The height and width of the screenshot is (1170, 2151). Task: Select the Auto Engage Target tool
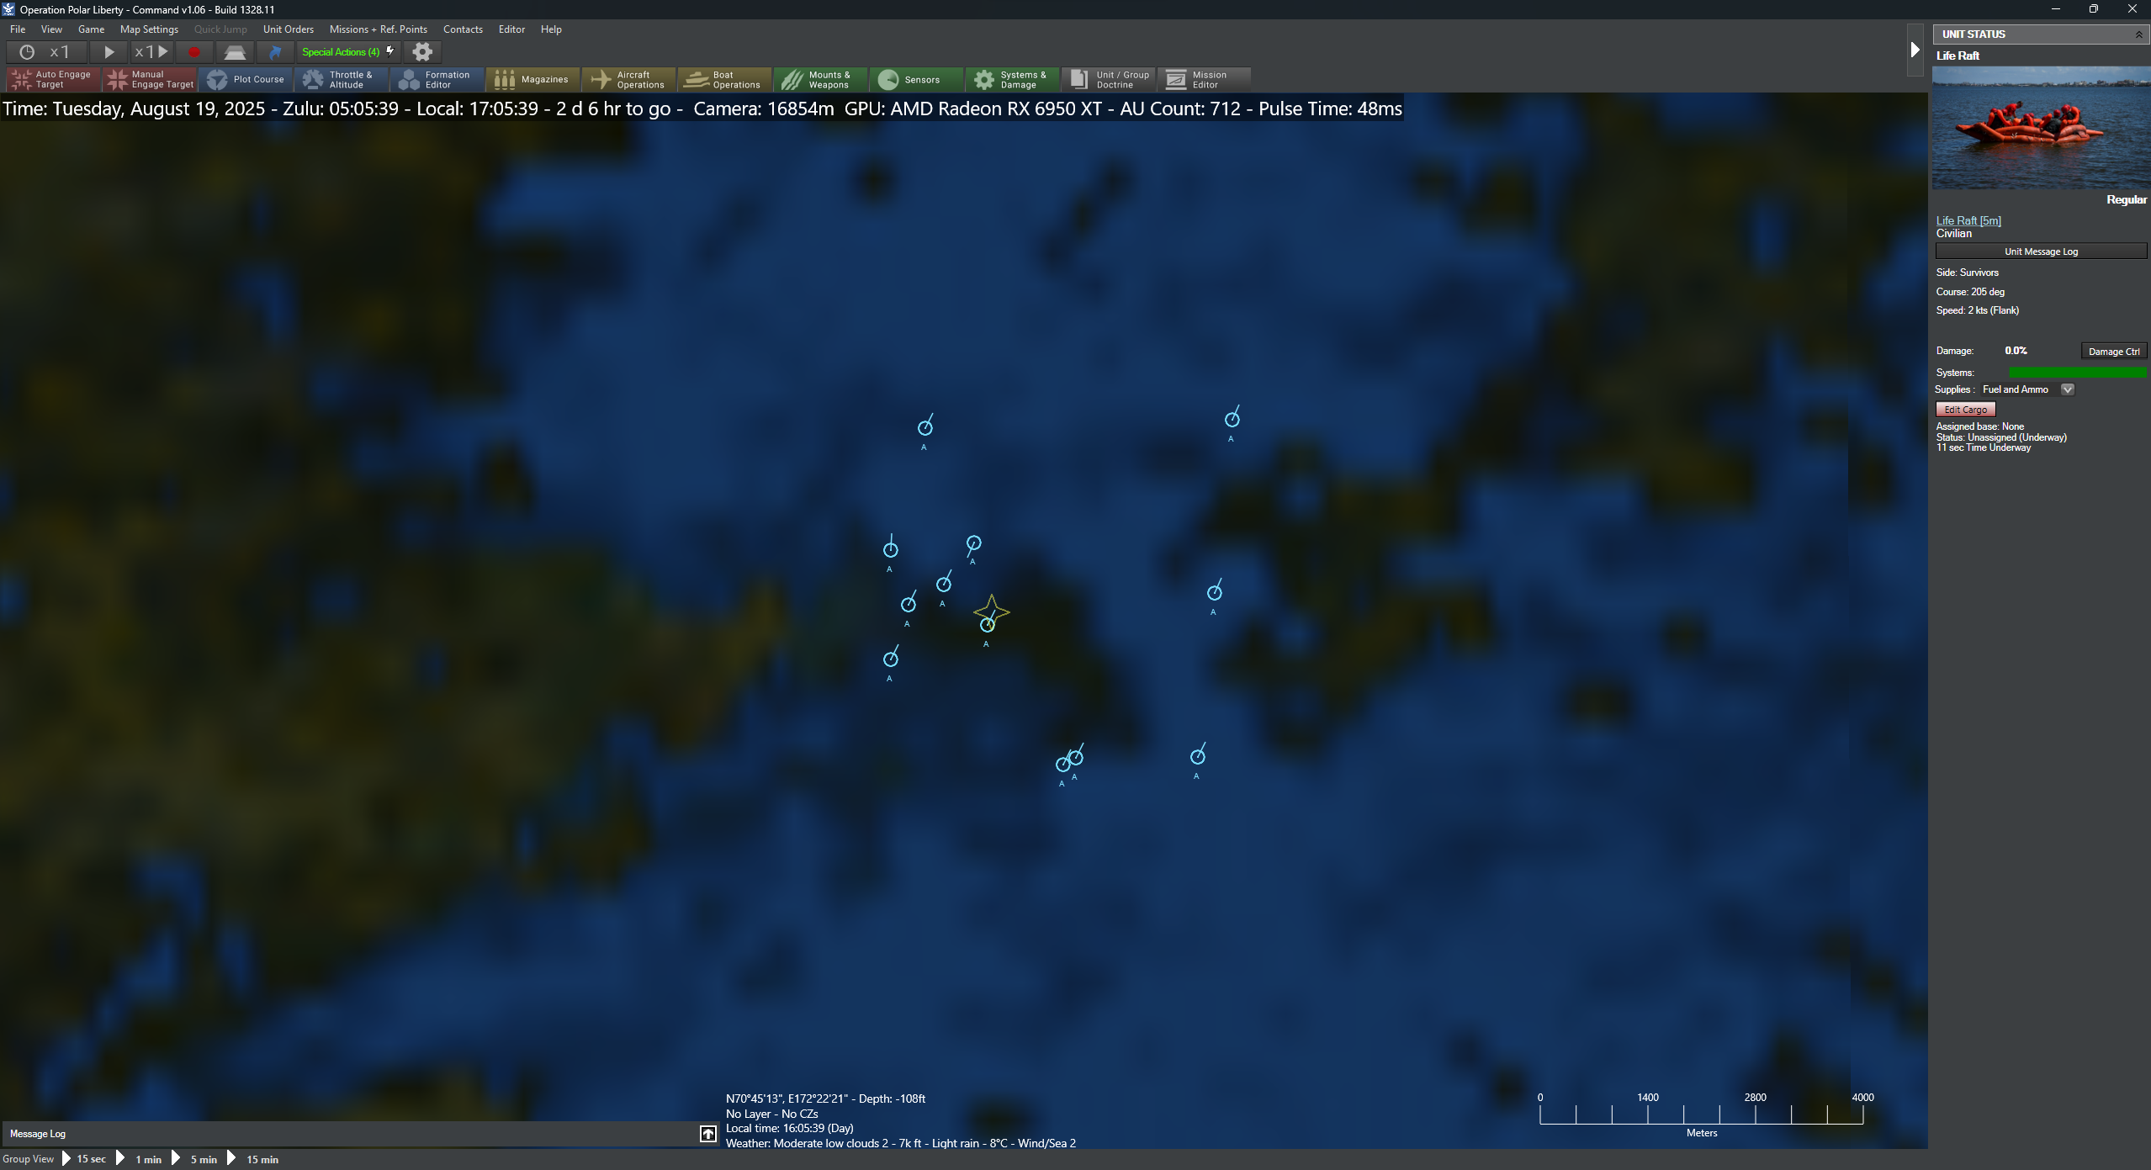pos(51,79)
